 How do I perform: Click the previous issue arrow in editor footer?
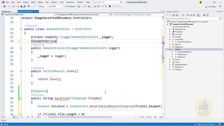tap(28, 117)
